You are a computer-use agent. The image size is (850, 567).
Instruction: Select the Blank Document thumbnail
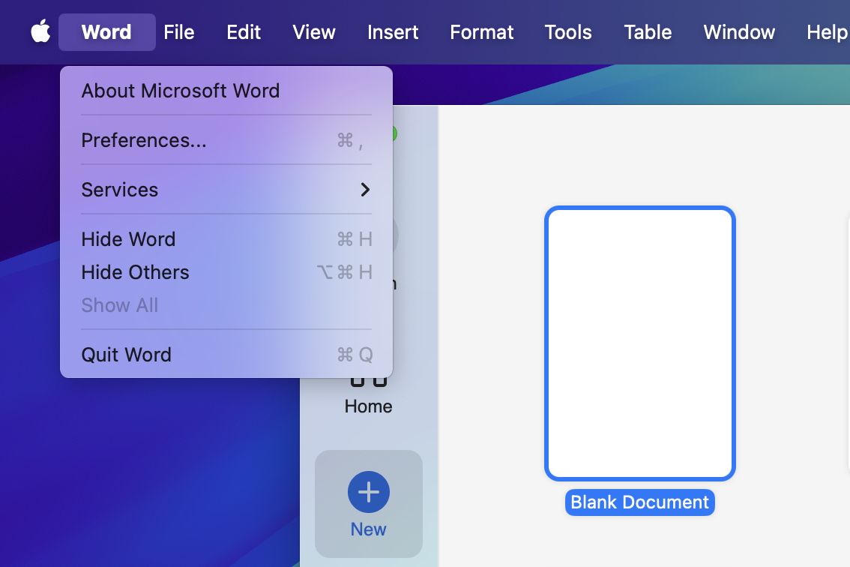pos(639,343)
